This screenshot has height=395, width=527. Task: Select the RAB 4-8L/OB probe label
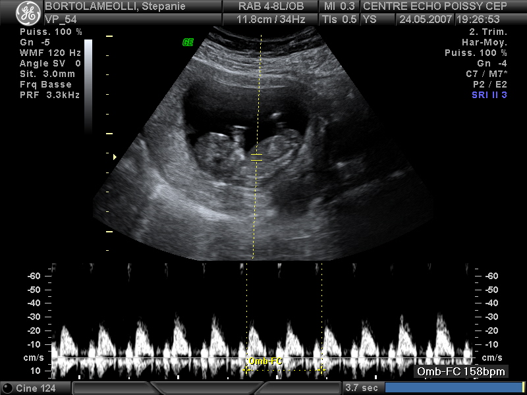pyautogui.click(x=272, y=7)
